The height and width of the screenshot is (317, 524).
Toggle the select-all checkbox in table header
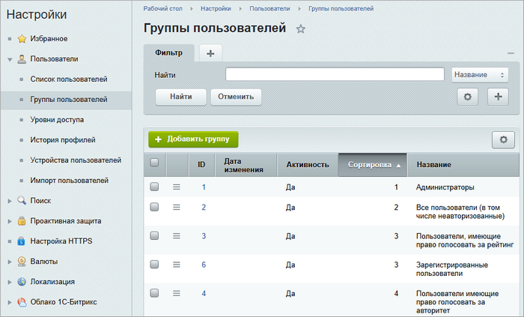pos(154,163)
